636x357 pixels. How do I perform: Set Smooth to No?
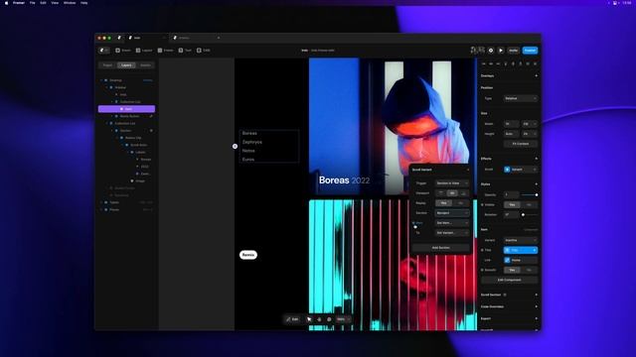529,270
